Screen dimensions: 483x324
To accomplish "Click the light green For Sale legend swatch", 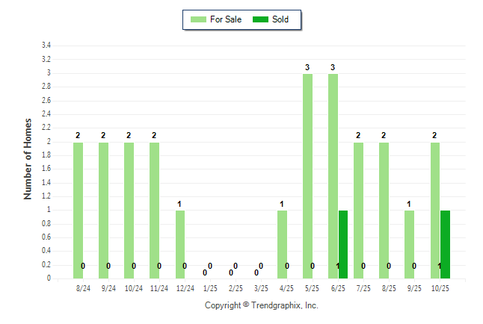I will 199,19.
